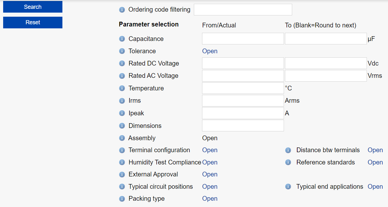
Task: Click the 'Vrms' unit label
Action: click(x=375, y=76)
